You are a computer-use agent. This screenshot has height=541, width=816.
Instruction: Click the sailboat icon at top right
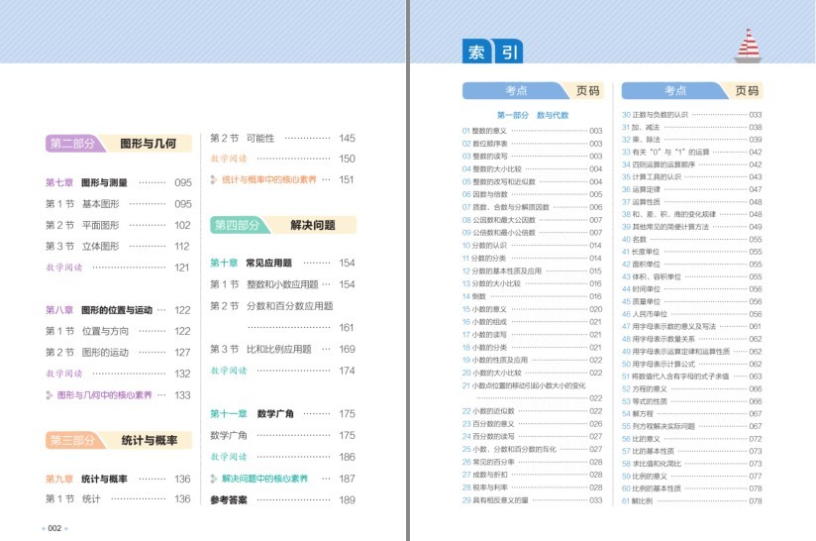tap(748, 46)
